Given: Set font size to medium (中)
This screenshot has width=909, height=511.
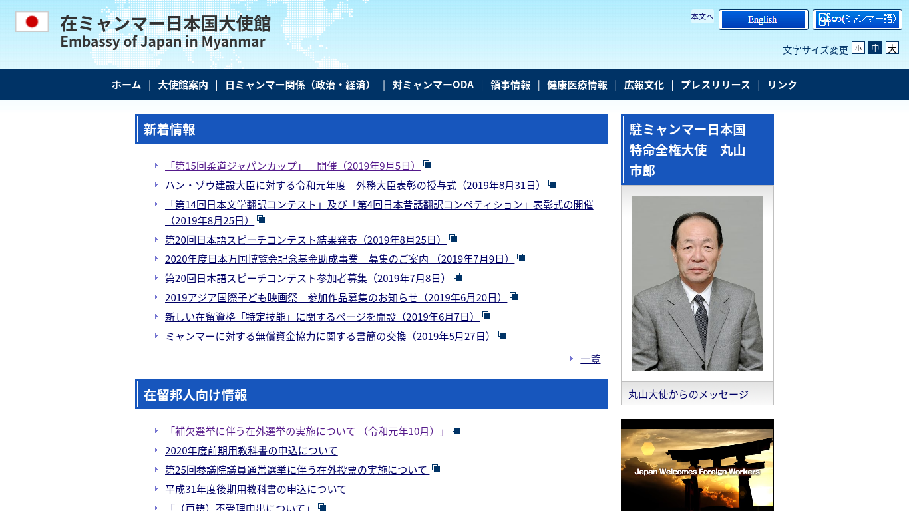Looking at the screenshot, I should click(875, 48).
